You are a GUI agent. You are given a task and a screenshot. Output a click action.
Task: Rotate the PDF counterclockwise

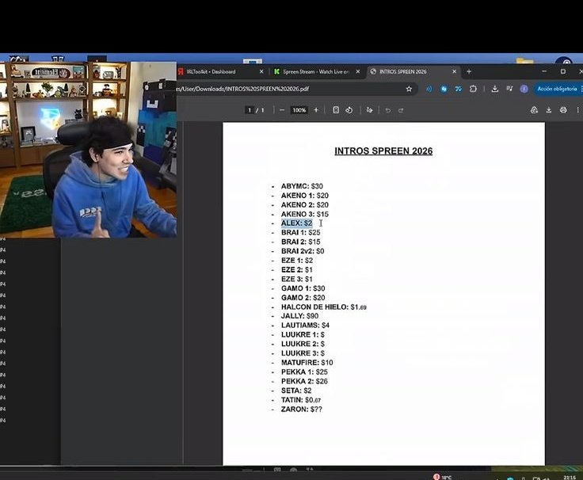349,110
